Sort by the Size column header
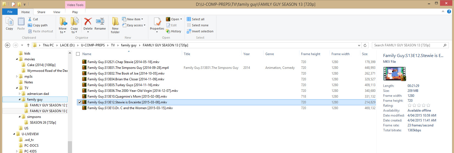This screenshot has height=153, width=454. (365, 54)
